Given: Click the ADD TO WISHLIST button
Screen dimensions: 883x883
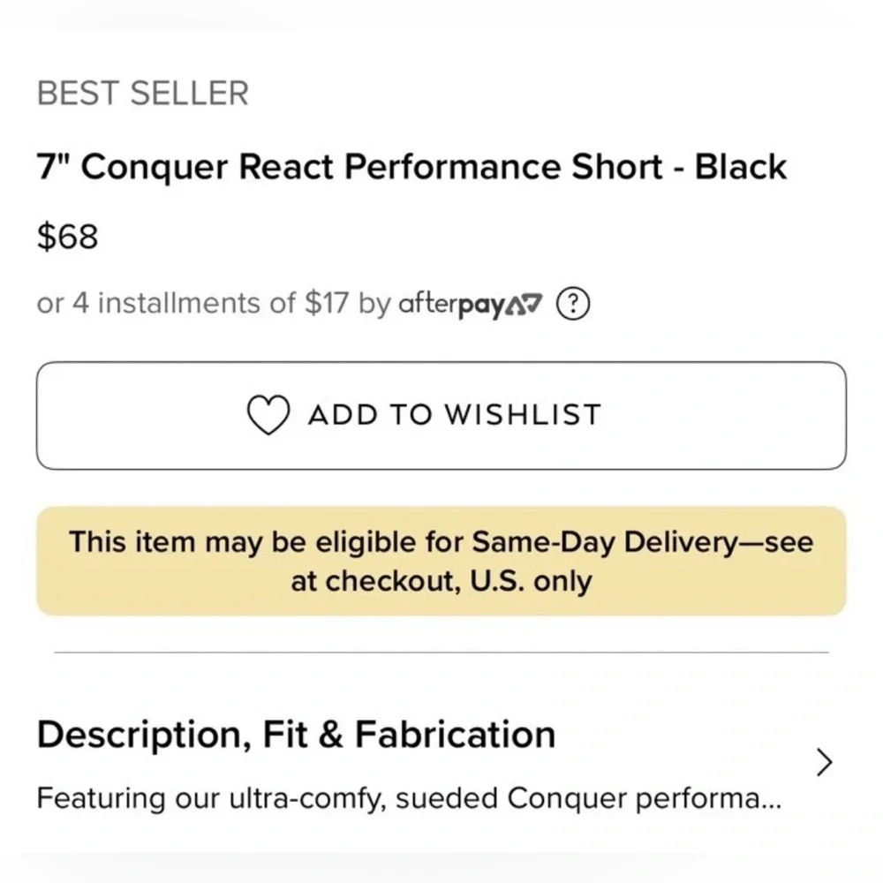Looking at the screenshot, I should click(441, 414).
